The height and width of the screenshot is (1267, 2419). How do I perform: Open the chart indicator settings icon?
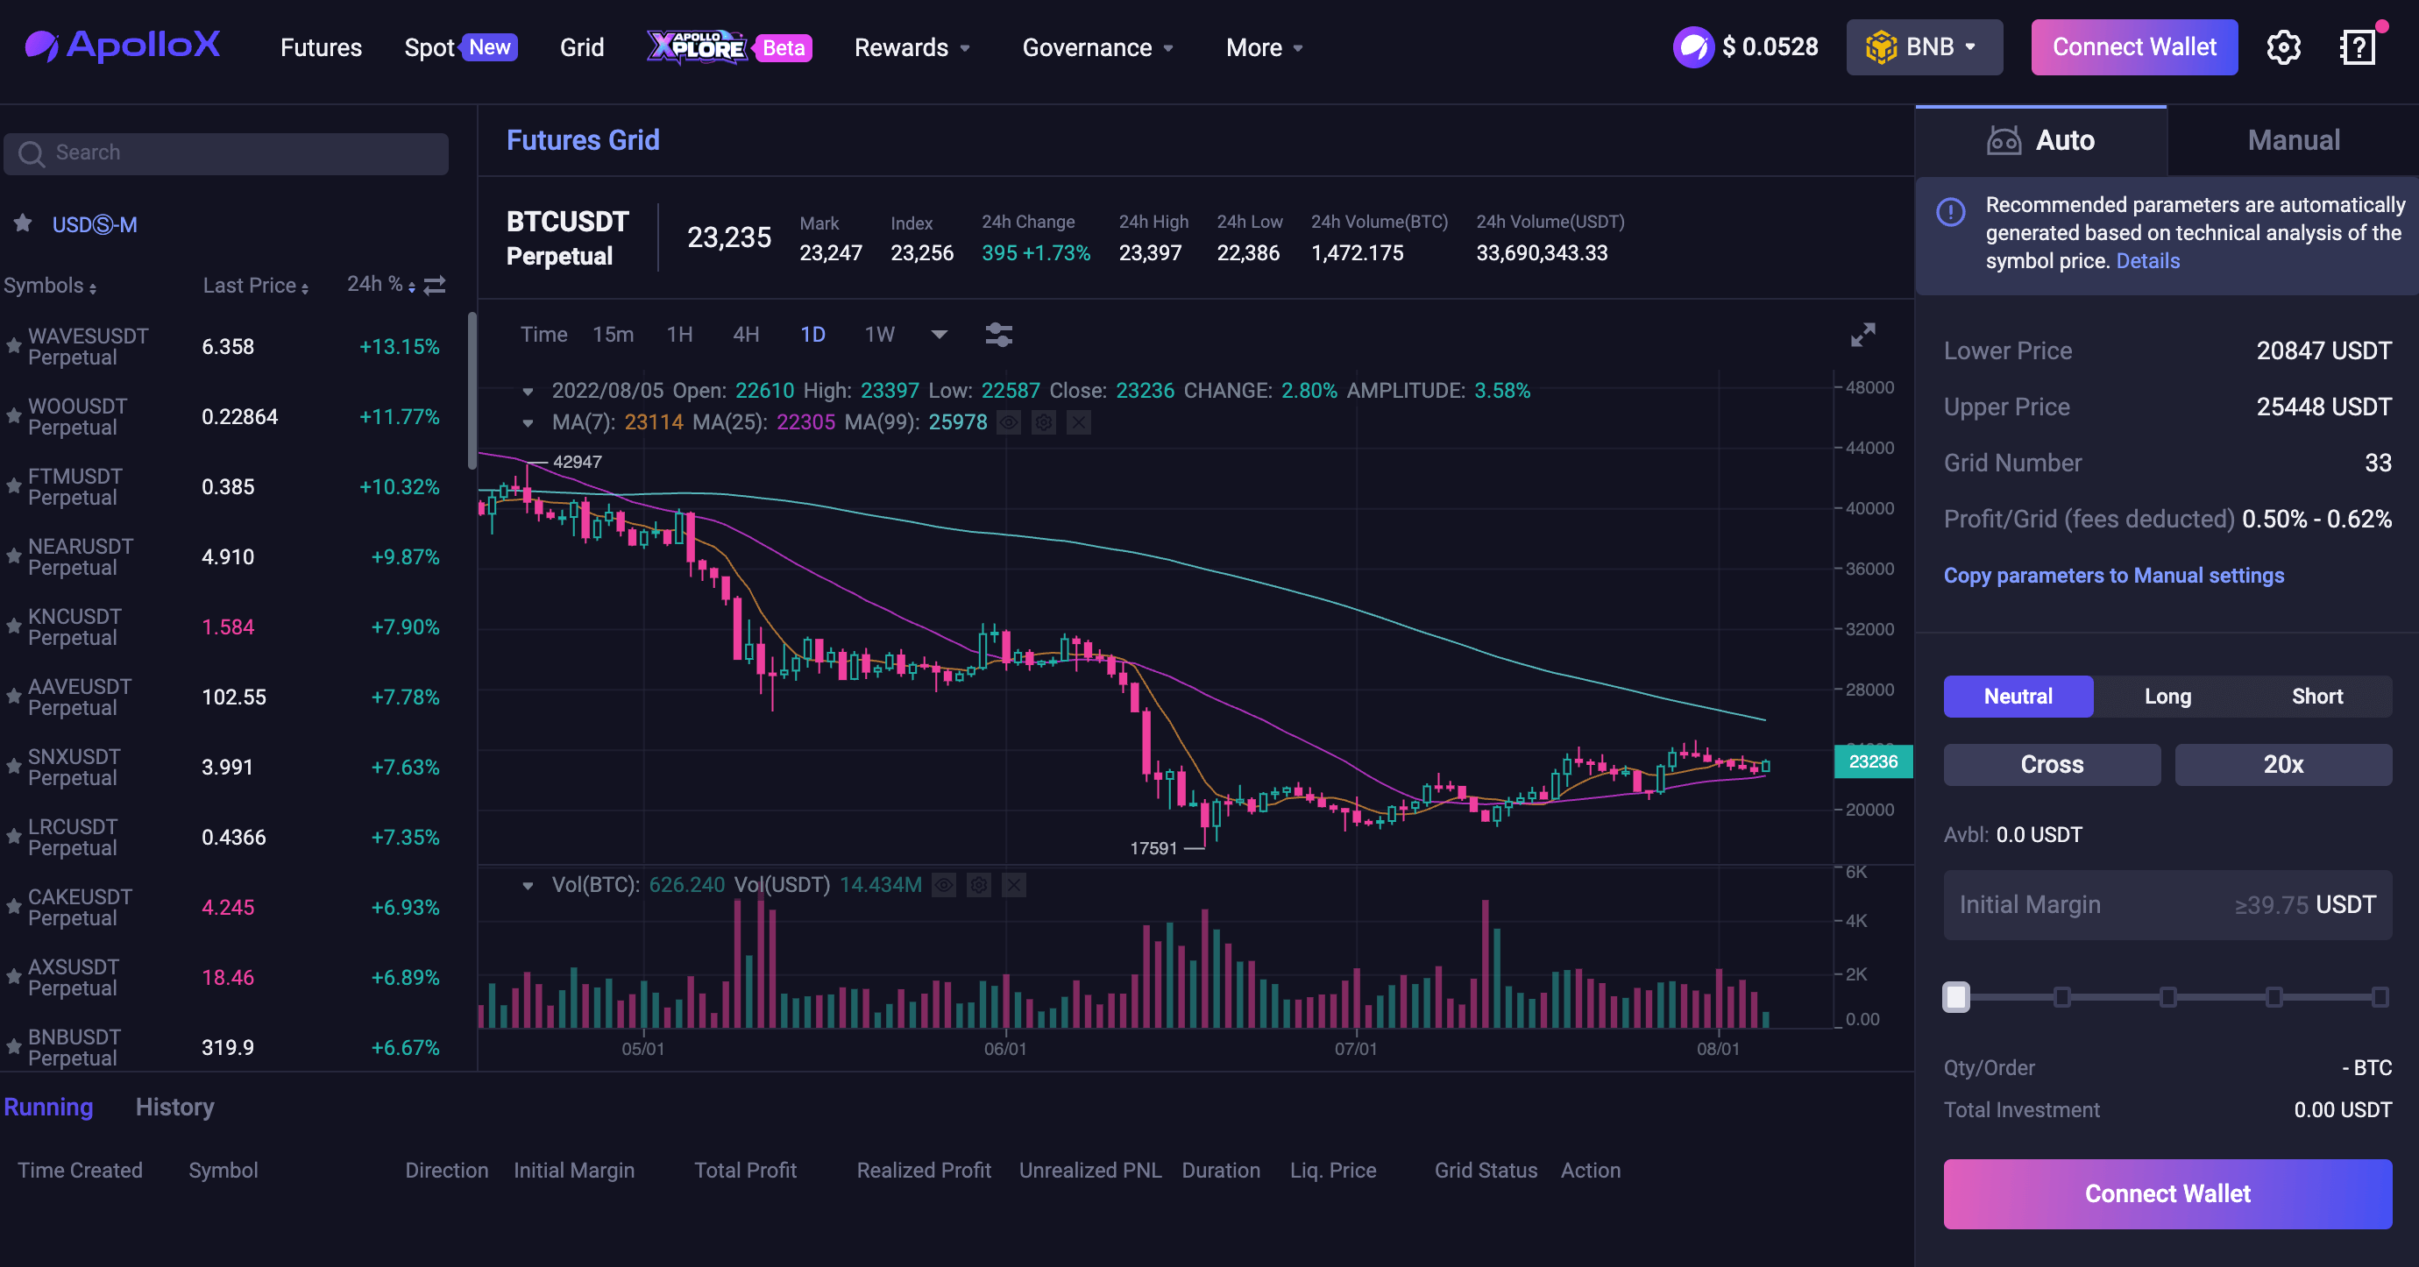[998, 334]
